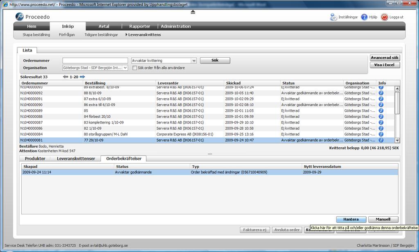Switch to the Produkter tab
Screen dimensions: 419x252
coord(35,158)
